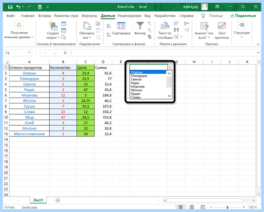
Task: Collapse the ribbon with chevron
Action: (258, 44)
